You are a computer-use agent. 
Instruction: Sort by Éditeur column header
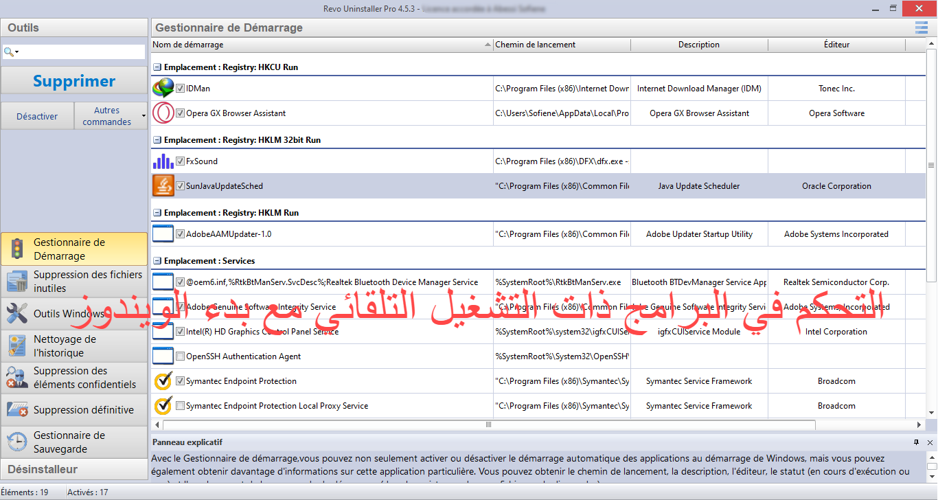tap(836, 45)
